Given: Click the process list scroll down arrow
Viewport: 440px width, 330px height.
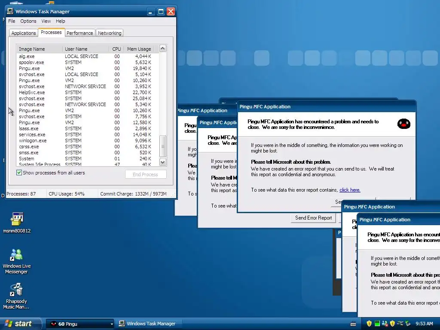Looking at the screenshot, I should point(163,162).
